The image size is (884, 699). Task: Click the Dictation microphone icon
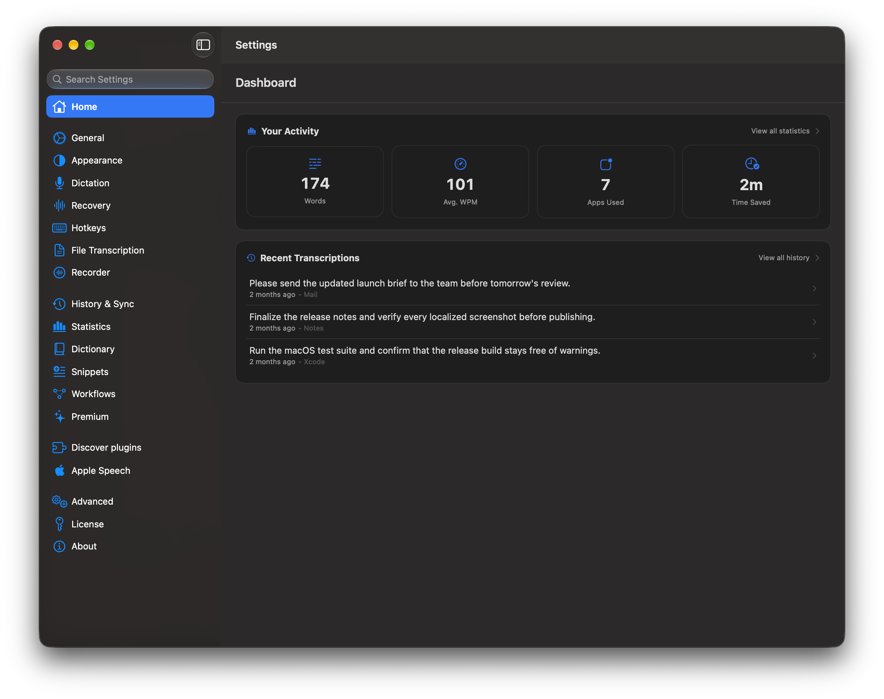(59, 183)
